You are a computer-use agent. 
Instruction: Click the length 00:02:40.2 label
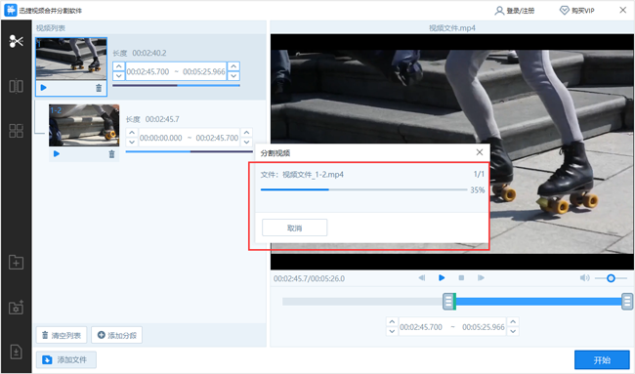140,53
